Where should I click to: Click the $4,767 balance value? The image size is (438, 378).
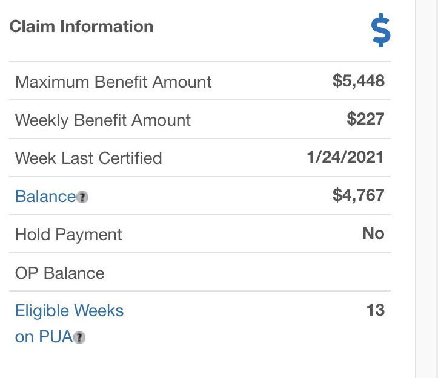click(359, 195)
